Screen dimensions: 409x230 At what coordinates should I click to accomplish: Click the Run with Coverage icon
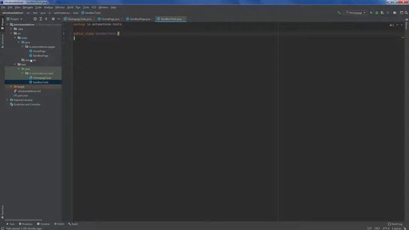(x=382, y=13)
